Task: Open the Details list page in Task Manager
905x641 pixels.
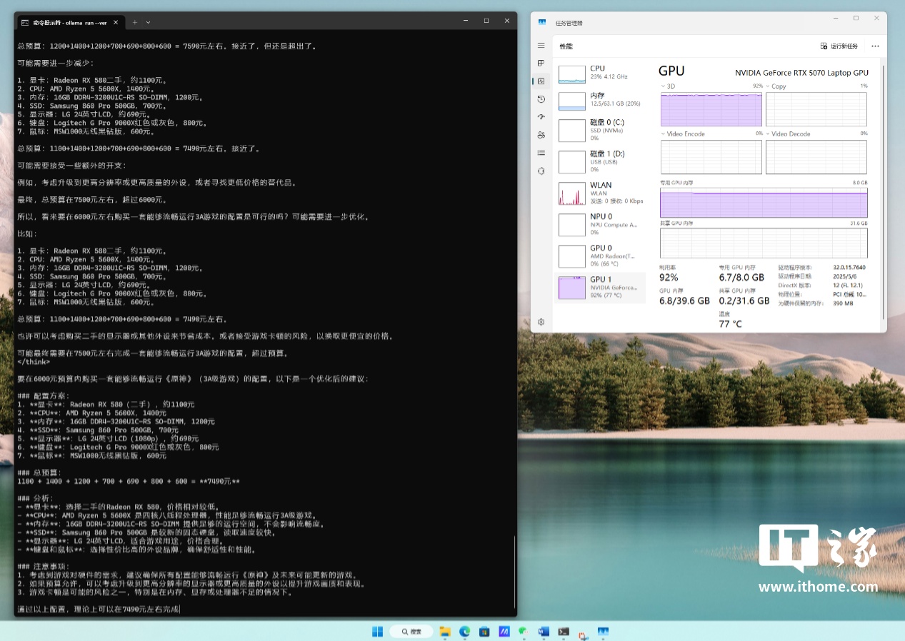Action: [541, 153]
